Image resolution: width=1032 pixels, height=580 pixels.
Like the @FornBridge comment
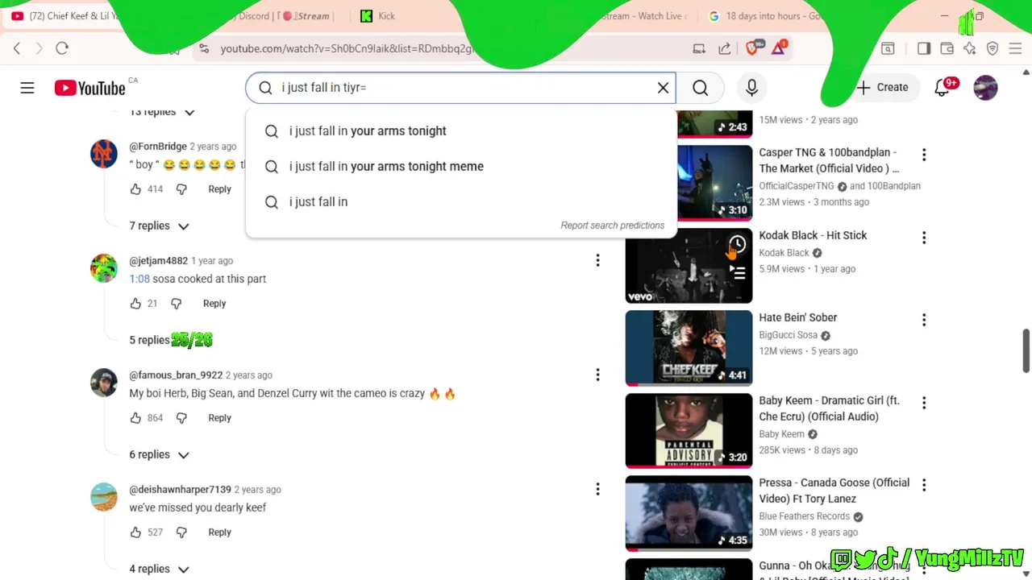[x=135, y=189]
